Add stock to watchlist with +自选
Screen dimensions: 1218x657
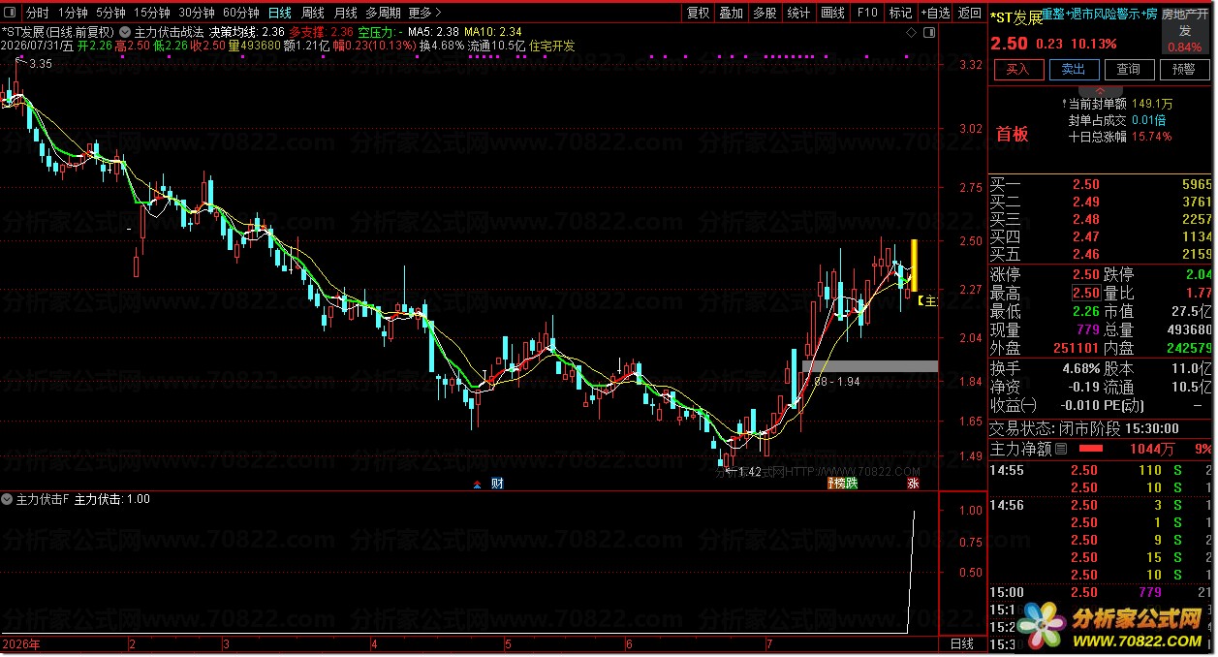coord(935,13)
